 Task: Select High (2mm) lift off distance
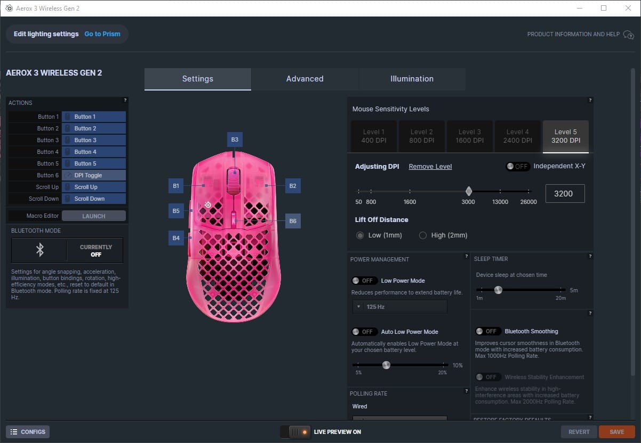click(x=423, y=235)
